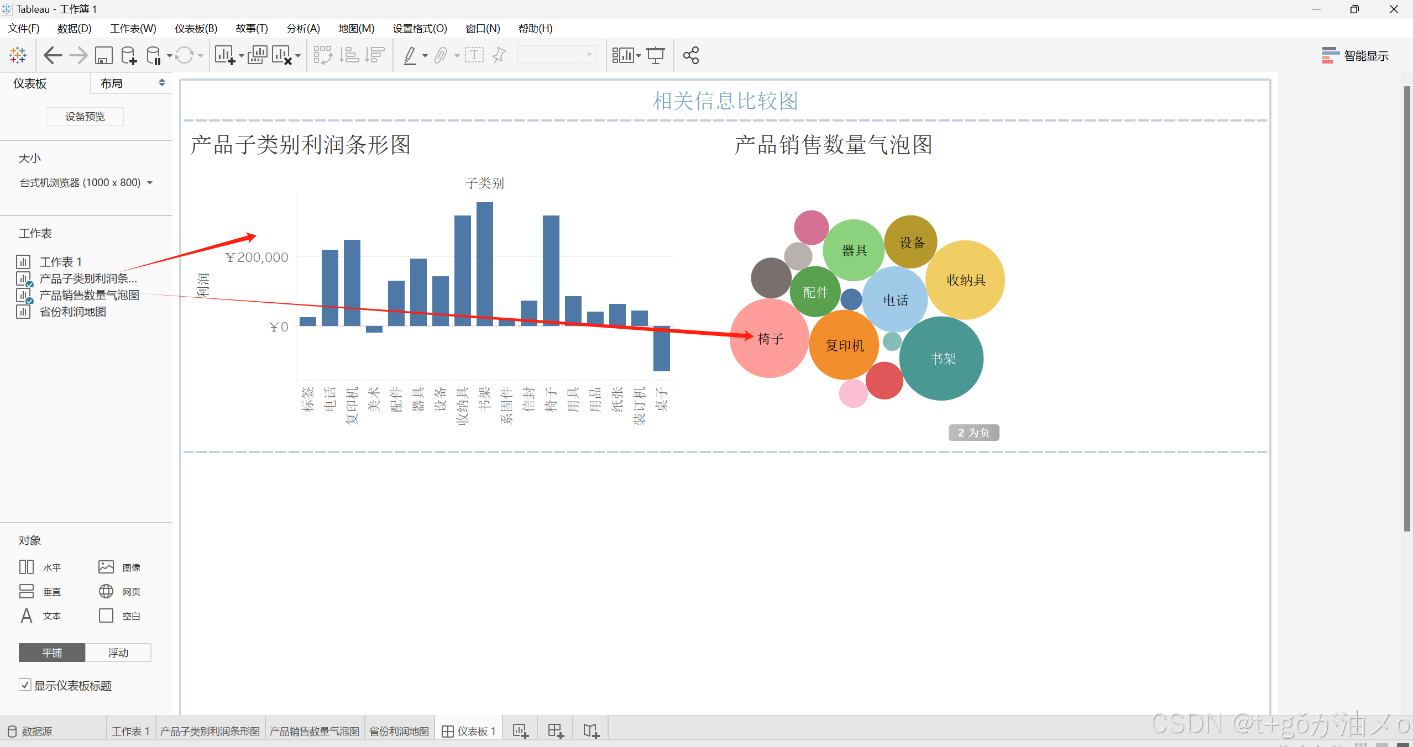1413x747 pixels.
Task: Click the undo back arrow icon
Action: coord(53,55)
